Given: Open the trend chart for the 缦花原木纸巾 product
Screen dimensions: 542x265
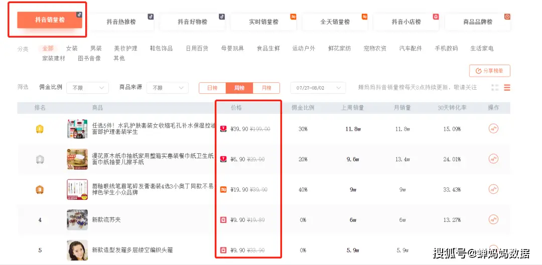Looking at the screenshot, I should pos(493,159).
